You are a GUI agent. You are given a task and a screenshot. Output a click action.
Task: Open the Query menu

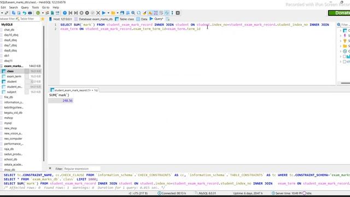tap(25, 7)
